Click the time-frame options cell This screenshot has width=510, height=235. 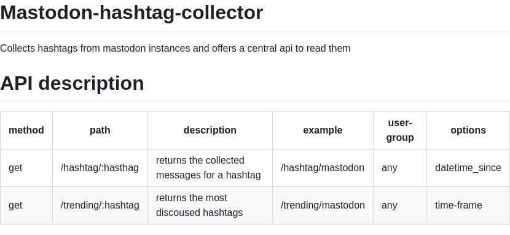(x=468, y=205)
